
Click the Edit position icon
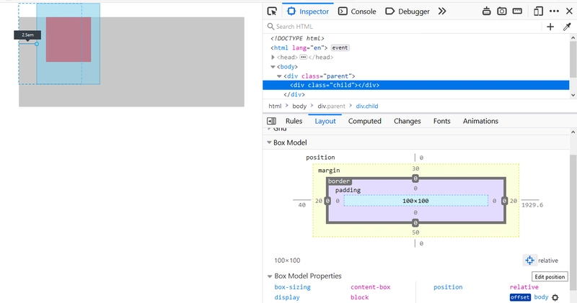pos(529,261)
